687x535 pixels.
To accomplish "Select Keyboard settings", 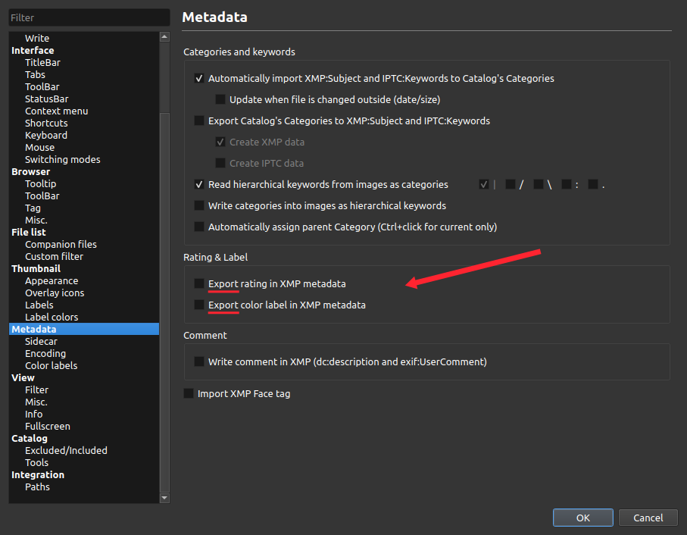I will 46,136.
